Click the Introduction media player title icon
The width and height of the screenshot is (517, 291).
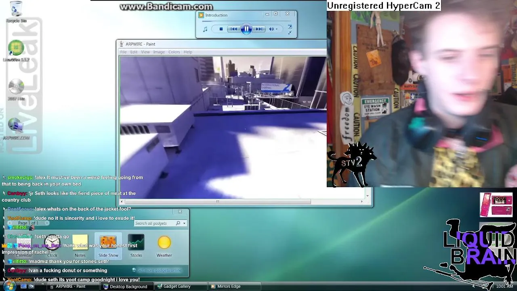tap(201, 15)
